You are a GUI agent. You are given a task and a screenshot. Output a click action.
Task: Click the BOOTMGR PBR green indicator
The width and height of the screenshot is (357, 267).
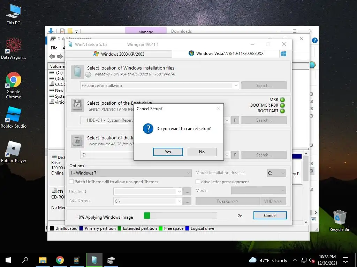click(282, 105)
